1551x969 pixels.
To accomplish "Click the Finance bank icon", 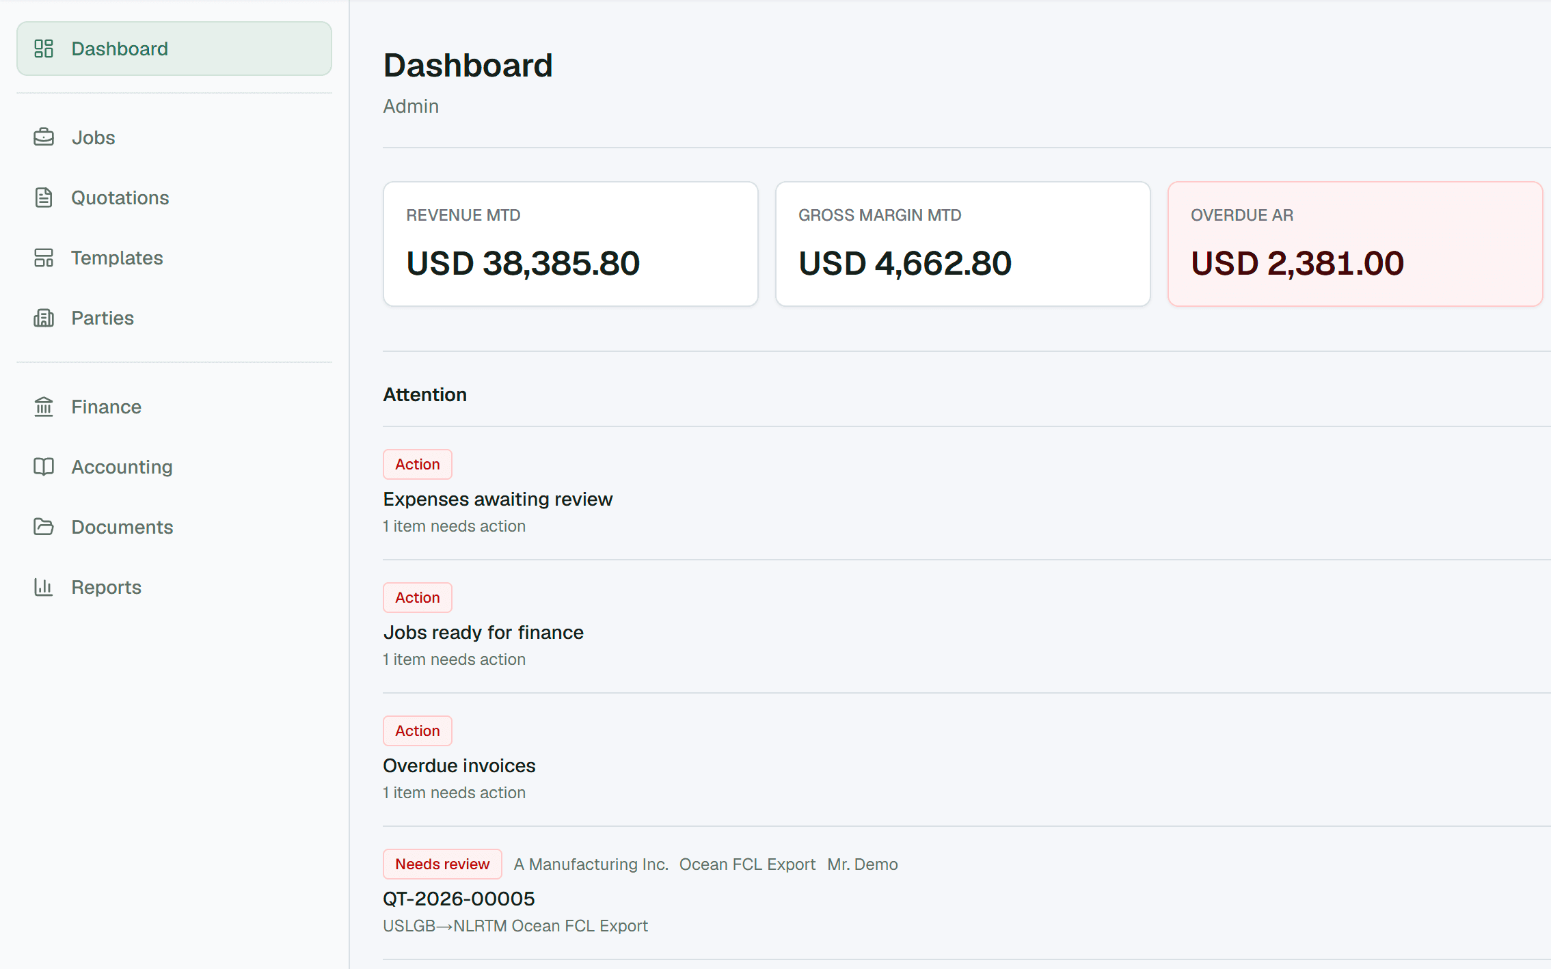I will pyautogui.click(x=44, y=407).
